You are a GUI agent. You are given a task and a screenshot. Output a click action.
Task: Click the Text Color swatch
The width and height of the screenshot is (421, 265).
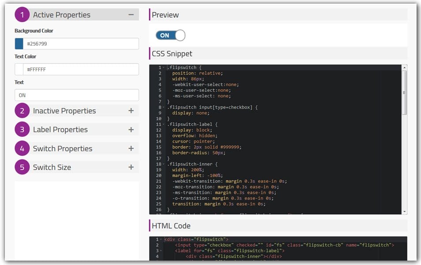18,69
